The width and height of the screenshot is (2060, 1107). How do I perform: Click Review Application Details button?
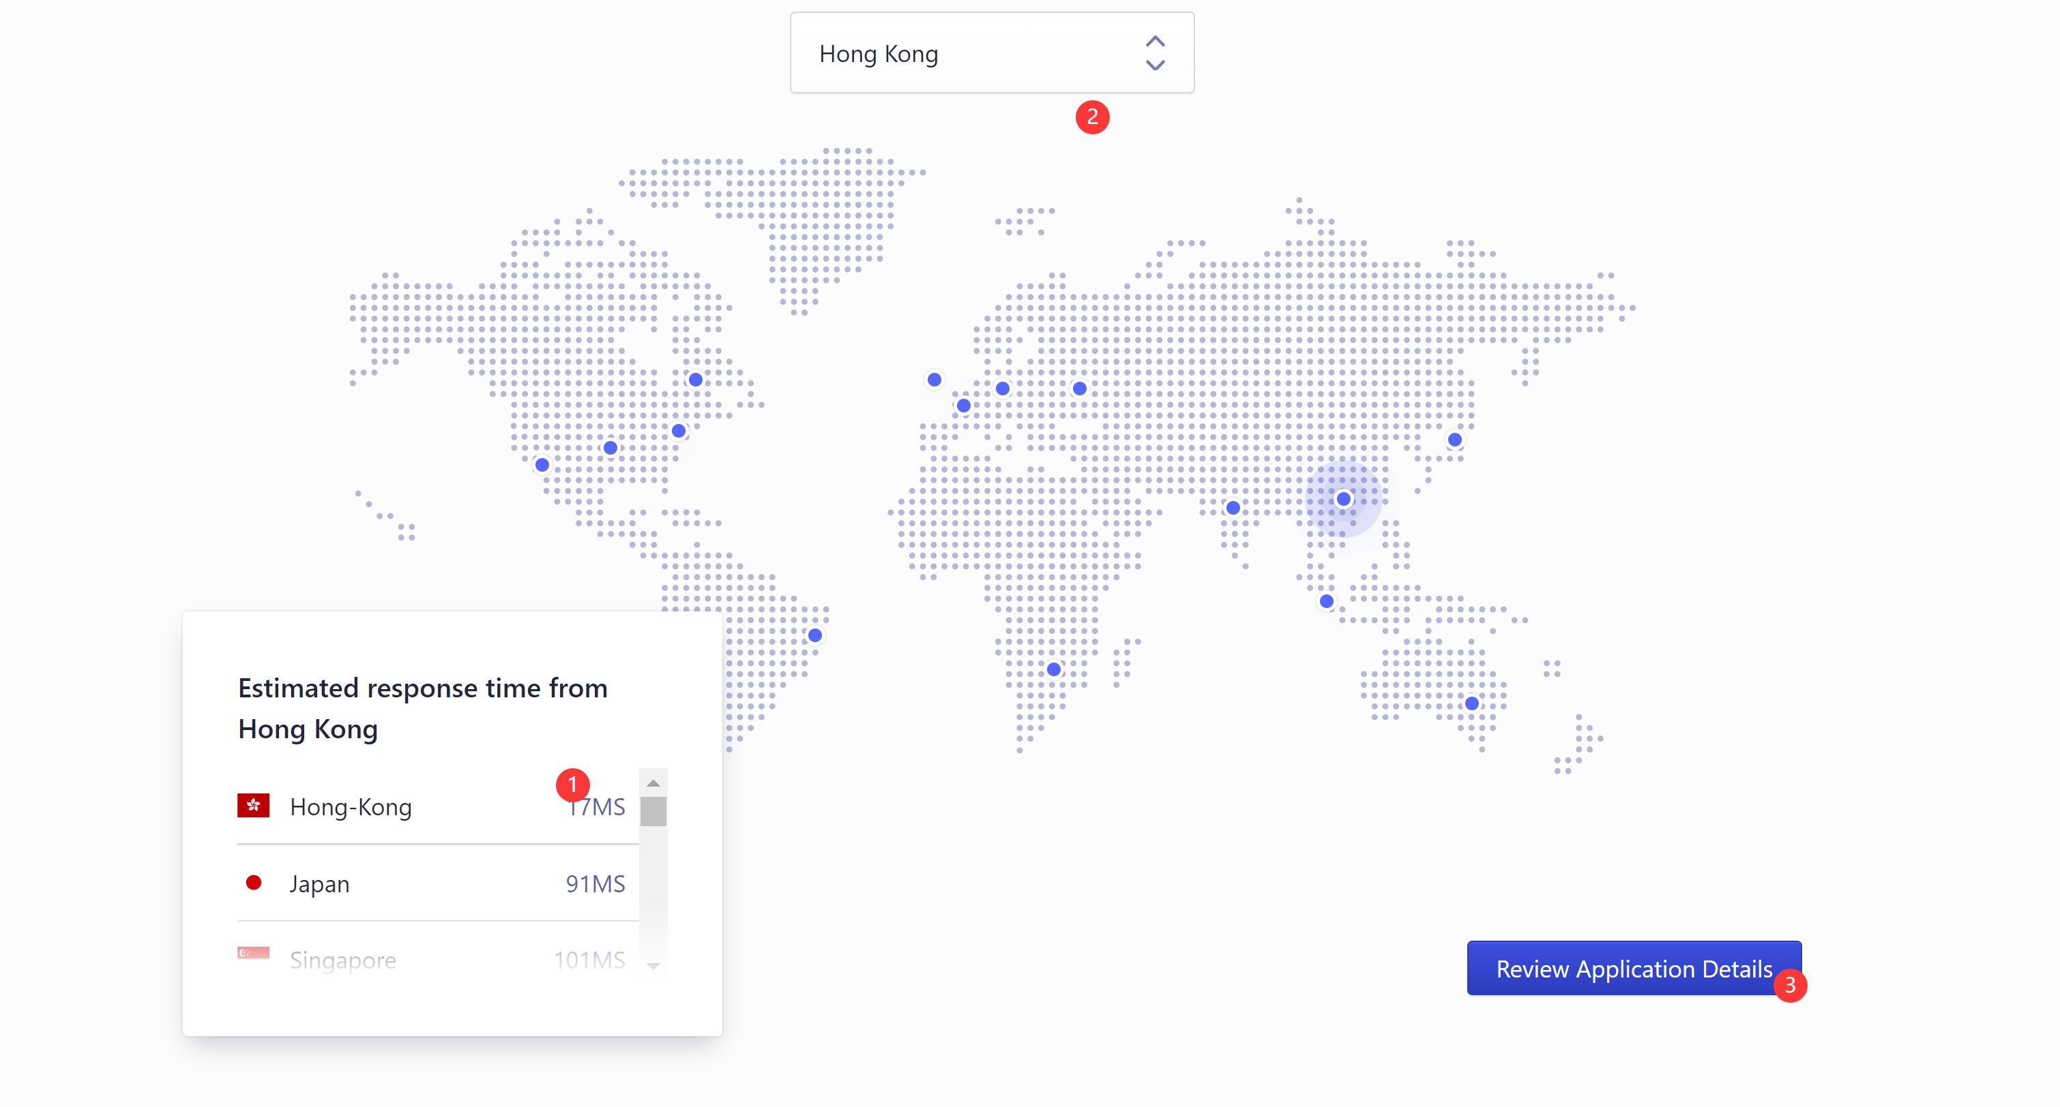click(1634, 969)
